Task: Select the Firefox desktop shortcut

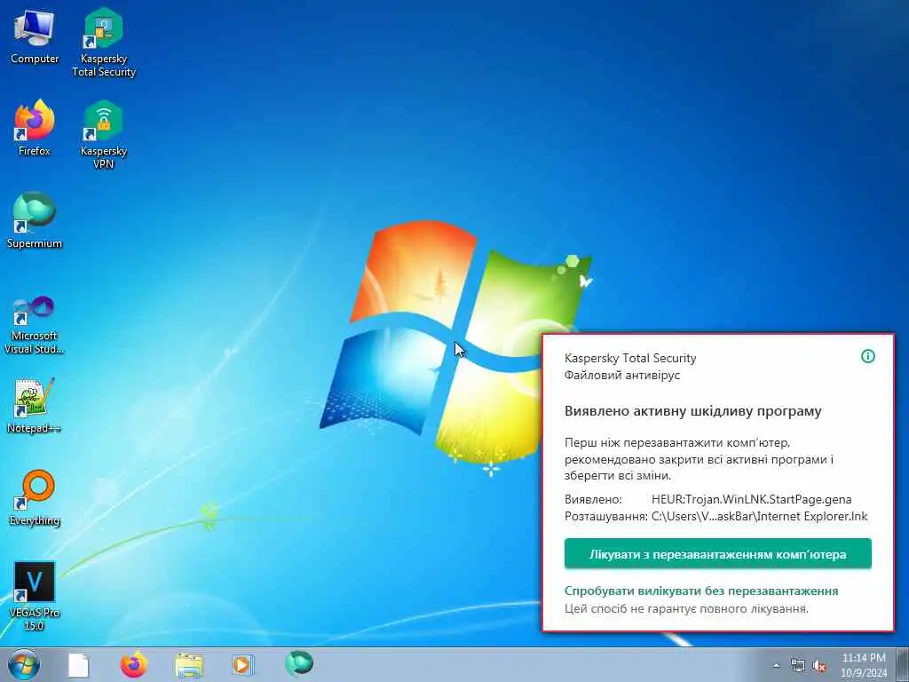Action: (35, 128)
